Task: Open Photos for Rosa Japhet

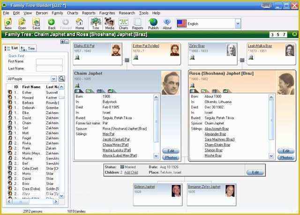Action: (286, 158)
